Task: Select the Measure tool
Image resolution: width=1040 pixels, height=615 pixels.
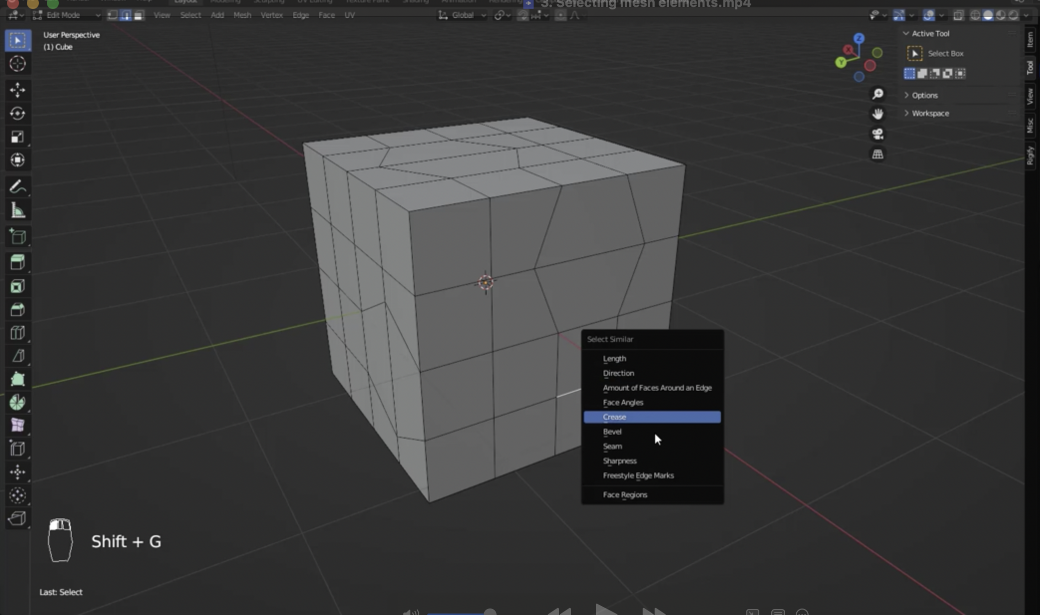Action: click(x=17, y=211)
